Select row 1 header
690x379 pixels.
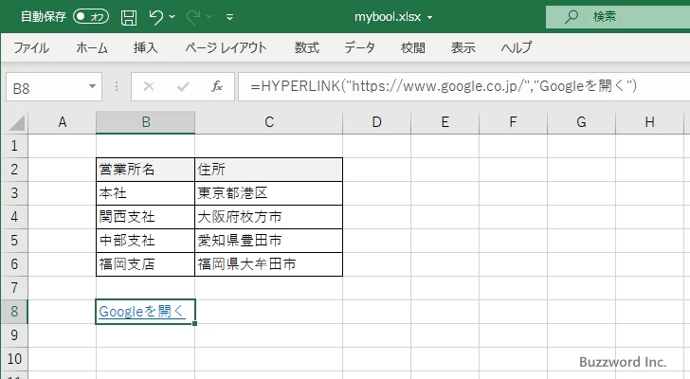pyautogui.click(x=14, y=146)
